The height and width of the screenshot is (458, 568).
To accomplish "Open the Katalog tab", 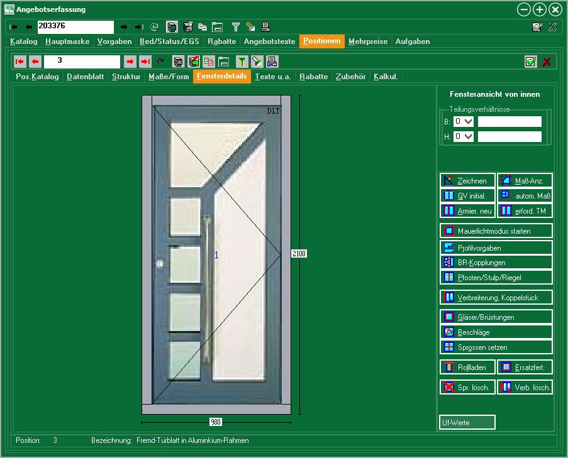I will coord(23,41).
